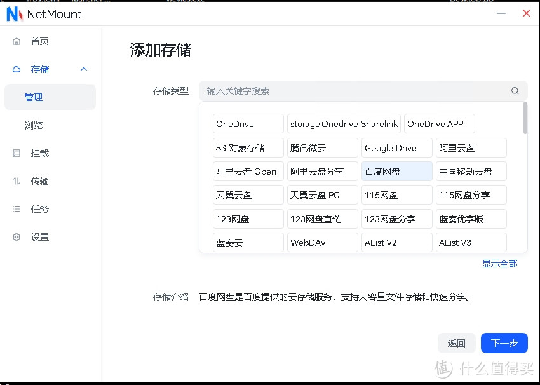Open the NetMount home page icon
540x385 pixels.
tap(16, 41)
